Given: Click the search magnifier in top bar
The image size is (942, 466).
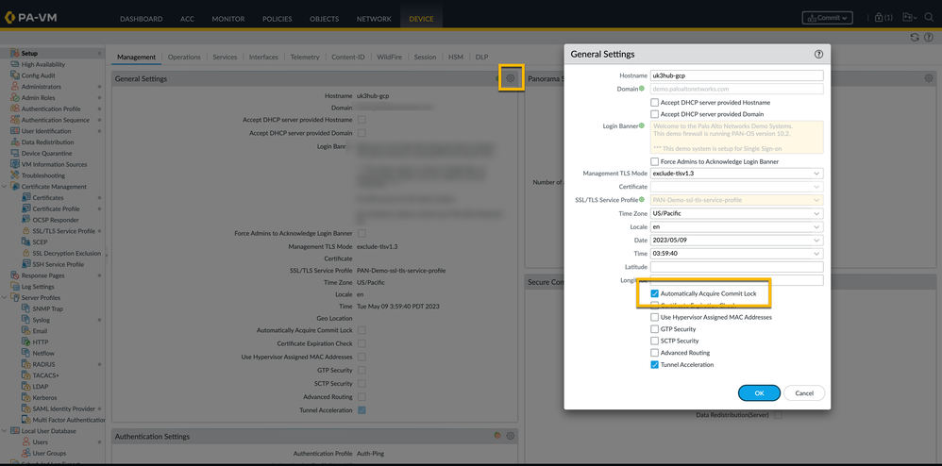Looking at the screenshot, I should [x=929, y=17].
